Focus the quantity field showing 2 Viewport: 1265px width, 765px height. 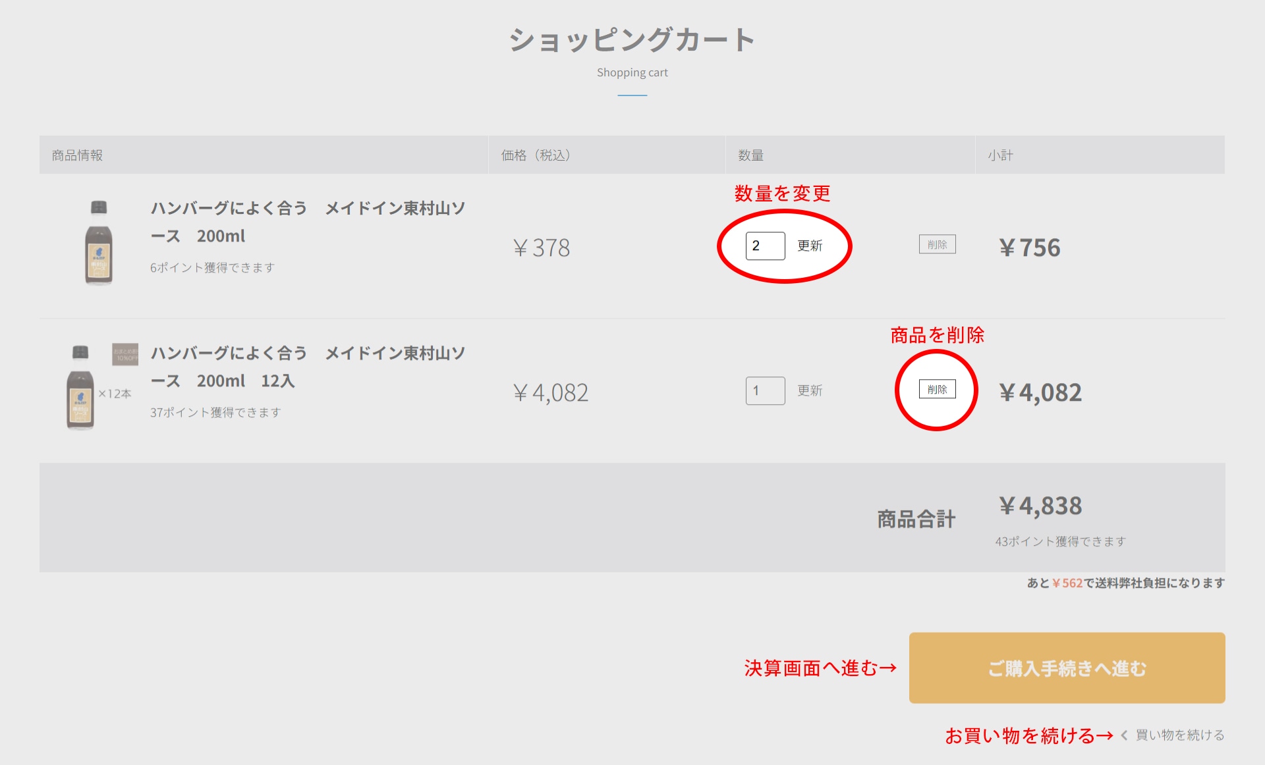click(764, 246)
